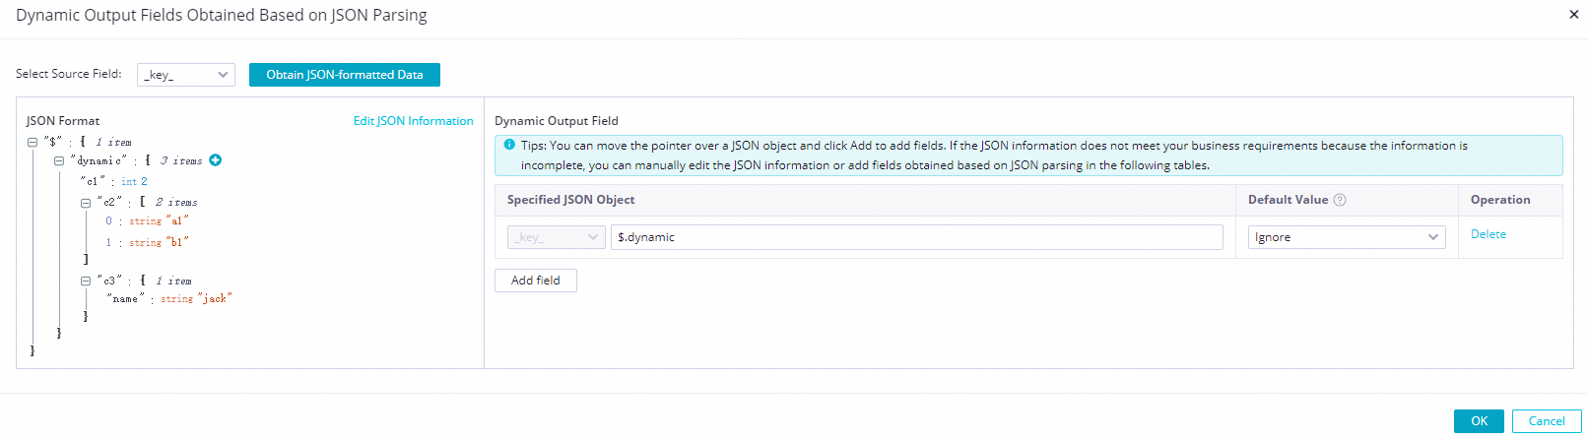The width and height of the screenshot is (1588, 439).
Task: Collapse the "dynamic" JSON object node
Action: point(59,160)
